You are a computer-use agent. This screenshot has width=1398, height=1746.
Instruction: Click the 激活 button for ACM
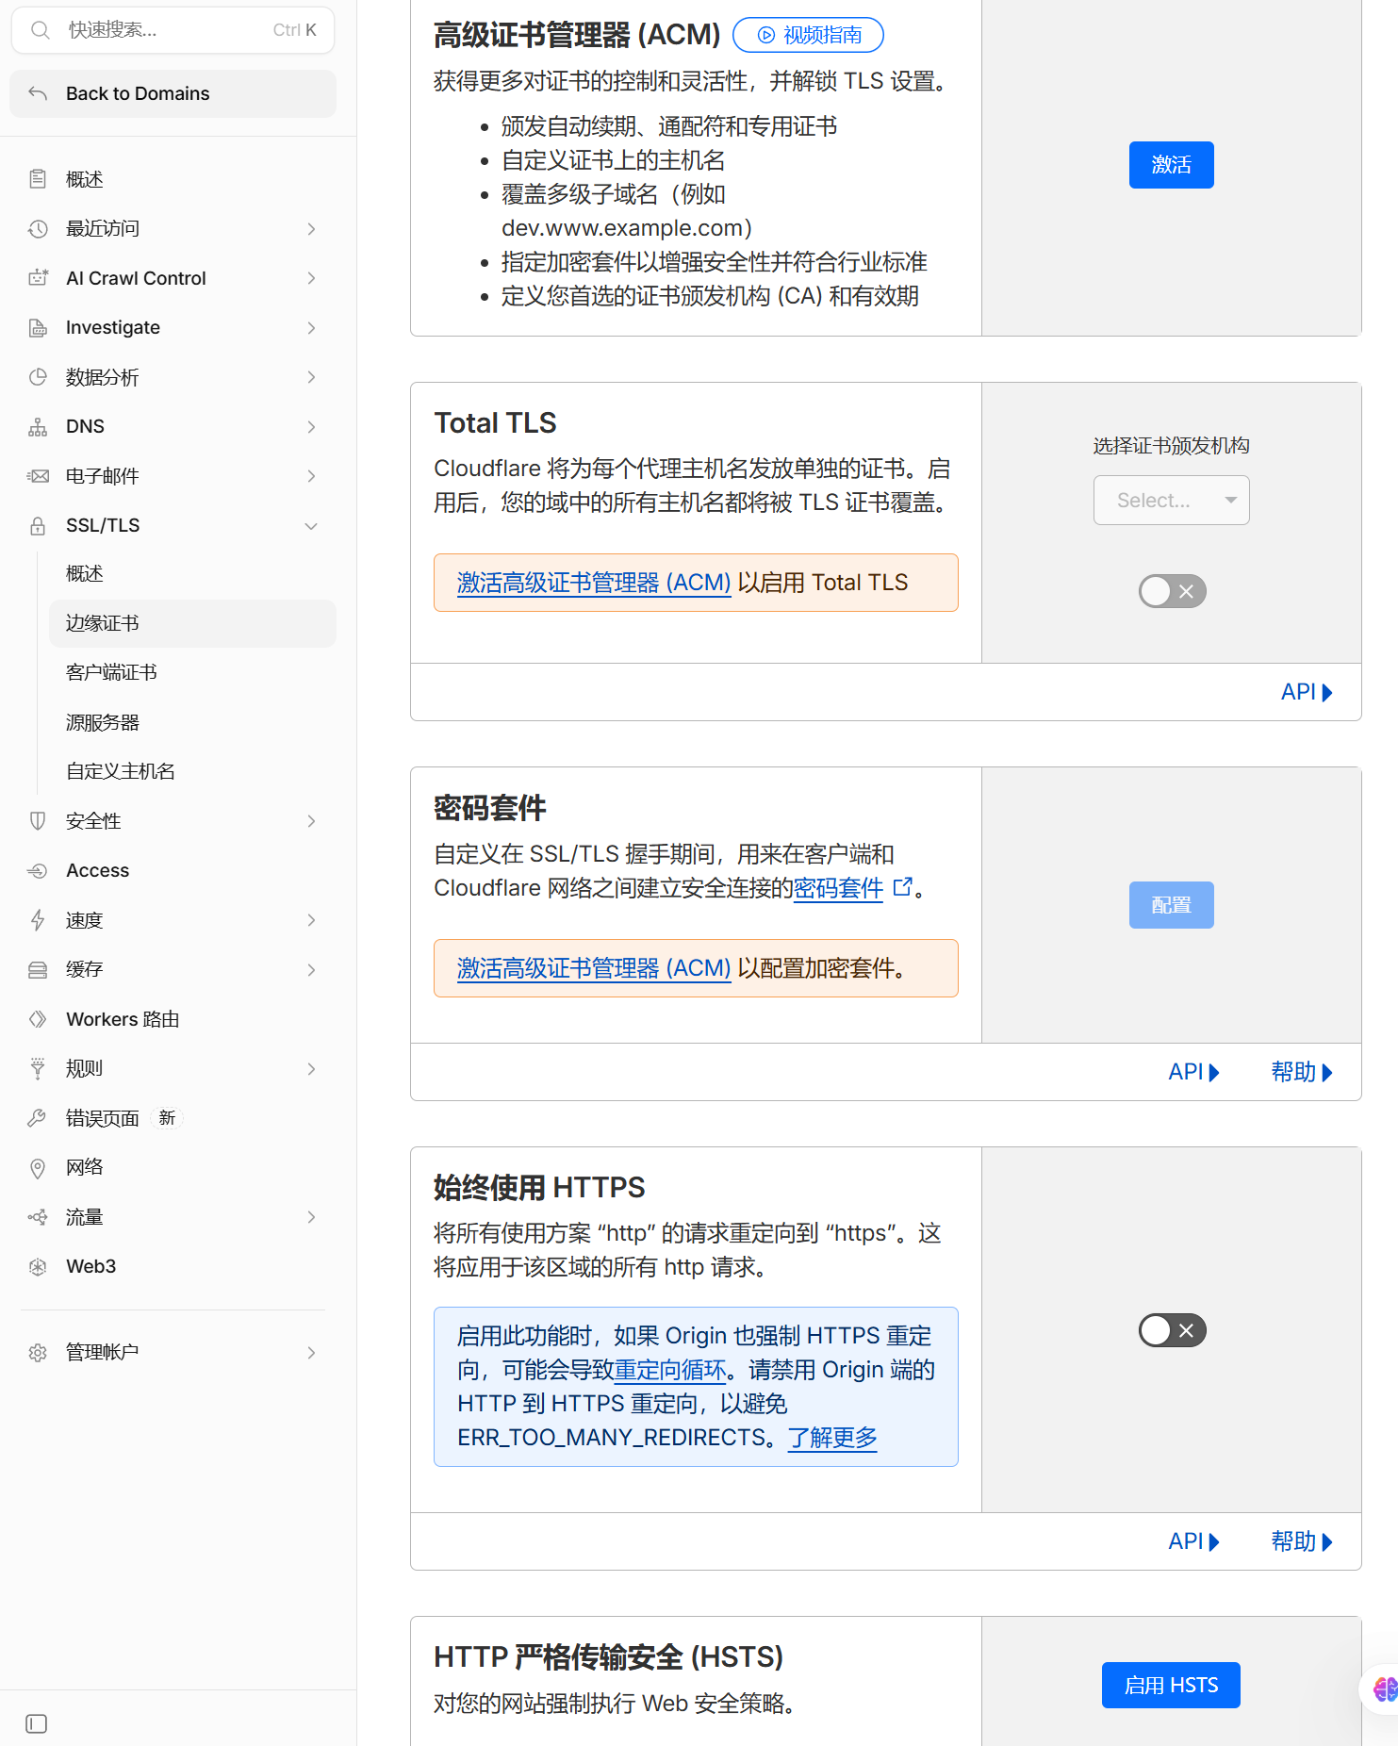click(1171, 165)
